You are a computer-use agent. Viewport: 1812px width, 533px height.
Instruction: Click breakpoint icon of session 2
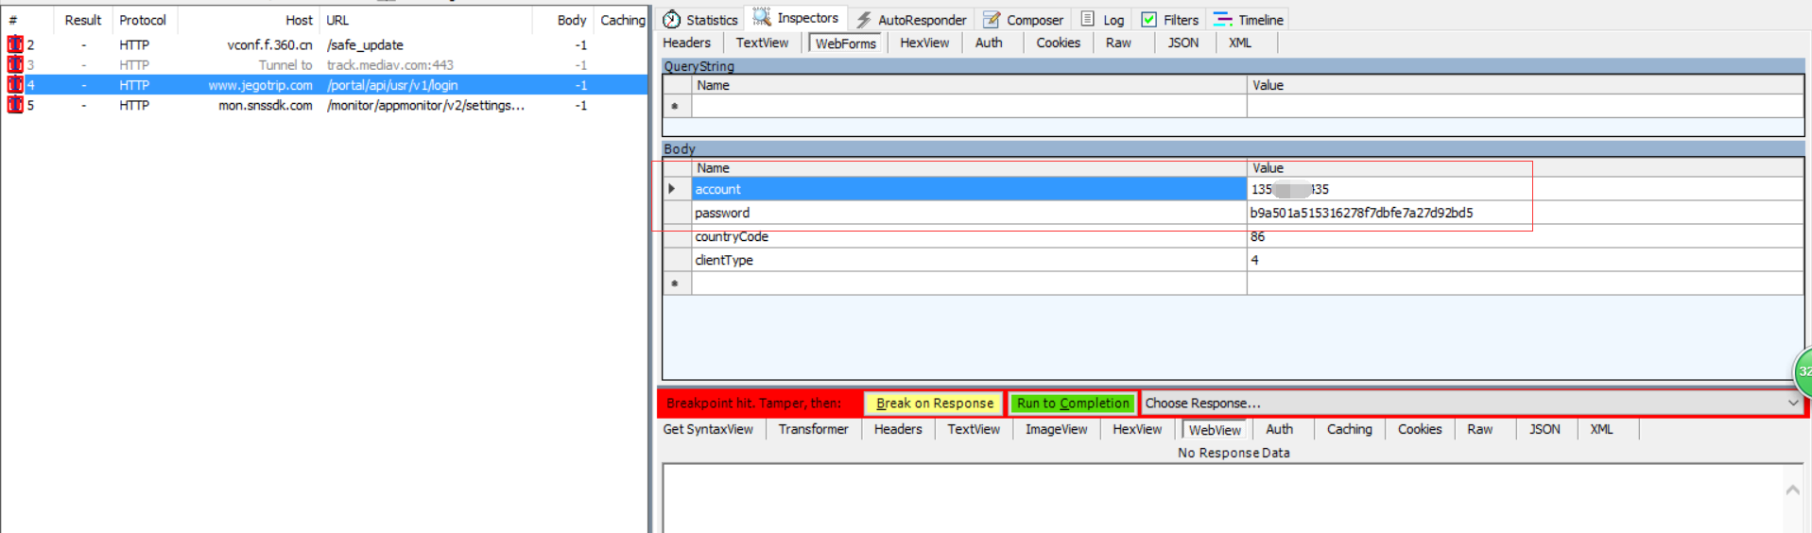pyautogui.click(x=15, y=44)
